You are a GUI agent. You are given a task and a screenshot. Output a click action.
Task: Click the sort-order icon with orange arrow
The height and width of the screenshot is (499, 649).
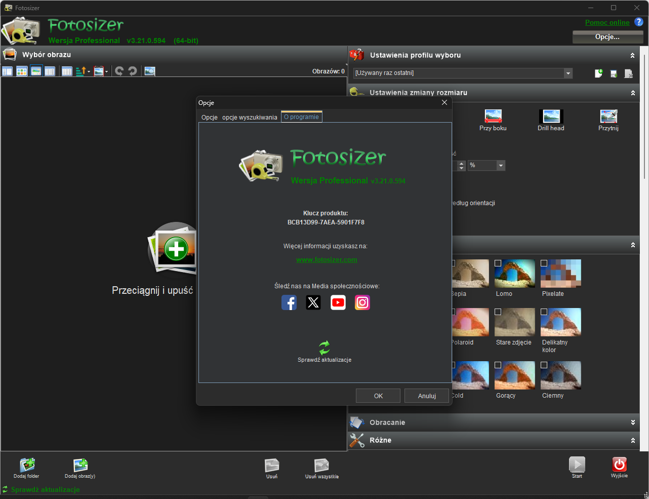(x=81, y=71)
